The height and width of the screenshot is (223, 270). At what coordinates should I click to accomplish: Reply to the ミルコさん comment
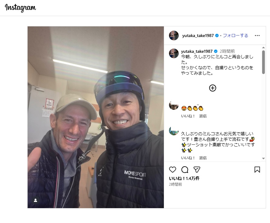203,158
